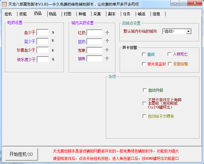The image size is (204, 164).
Task: Click the 开始挂机(S) button
Action: pyautogui.click(x=22, y=154)
